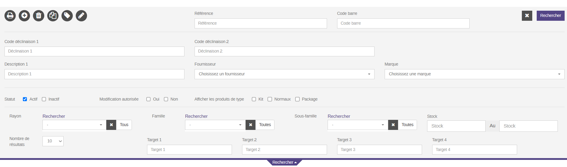Clear the Rayon selection with X
Viewport: 567px width, 167px height.
pos(111,125)
